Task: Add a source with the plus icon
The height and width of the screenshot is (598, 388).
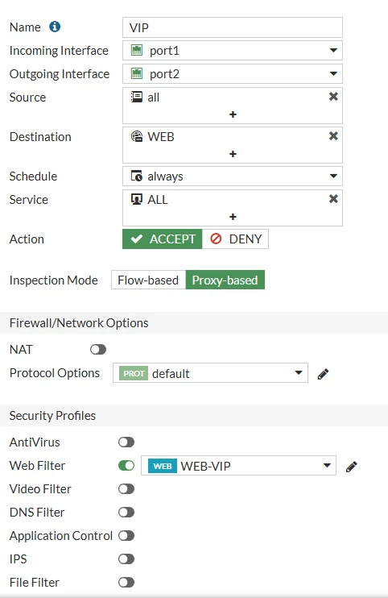Action: point(233,114)
